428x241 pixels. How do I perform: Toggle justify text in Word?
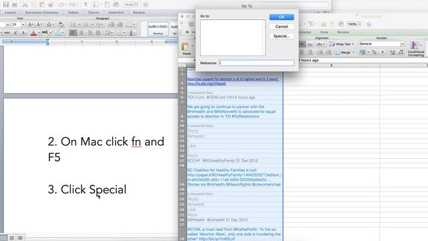(x=98, y=33)
